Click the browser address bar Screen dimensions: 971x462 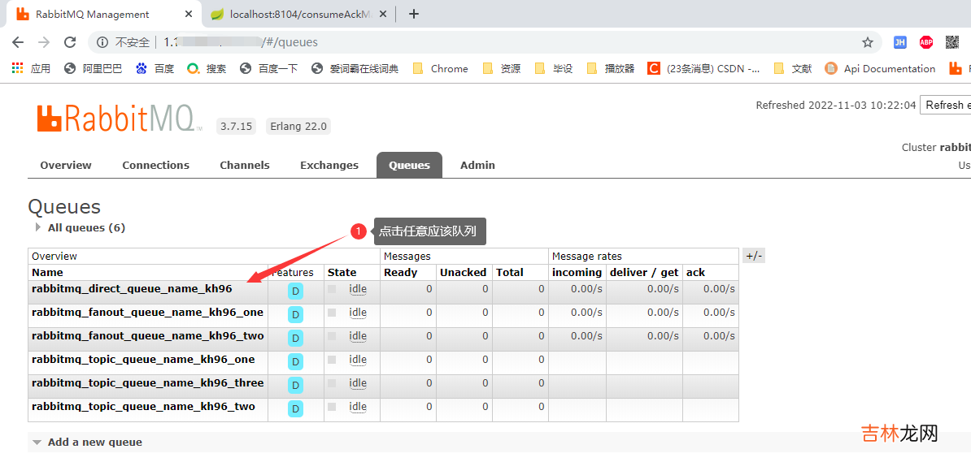tap(488, 42)
